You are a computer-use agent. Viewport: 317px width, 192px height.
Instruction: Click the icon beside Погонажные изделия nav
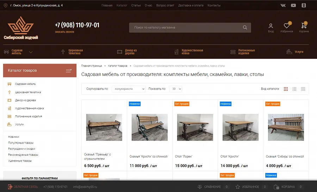(x=233, y=52)
